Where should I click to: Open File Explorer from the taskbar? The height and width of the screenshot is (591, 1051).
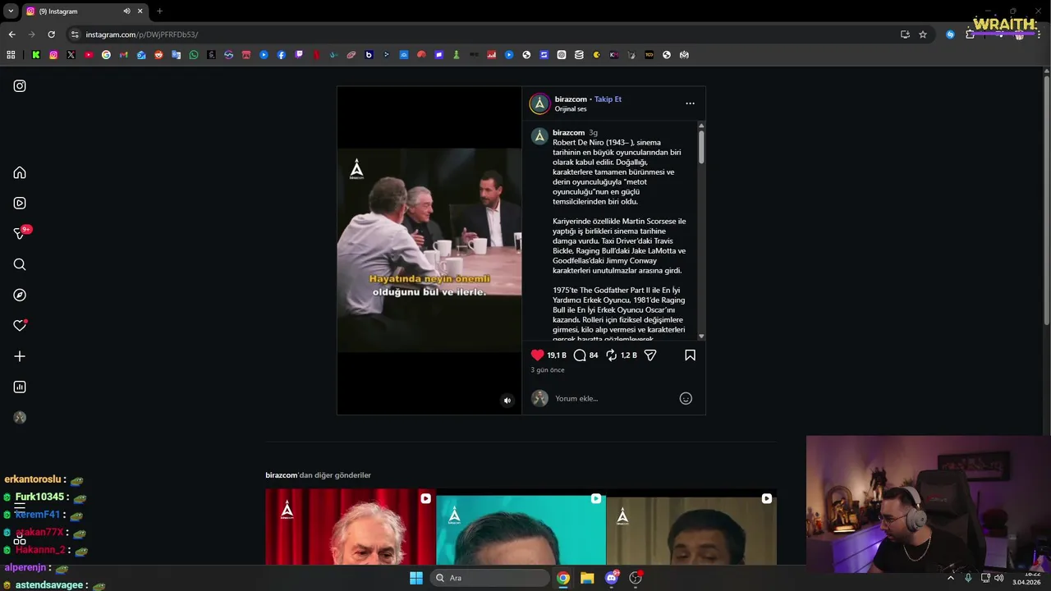click(587, 578)
